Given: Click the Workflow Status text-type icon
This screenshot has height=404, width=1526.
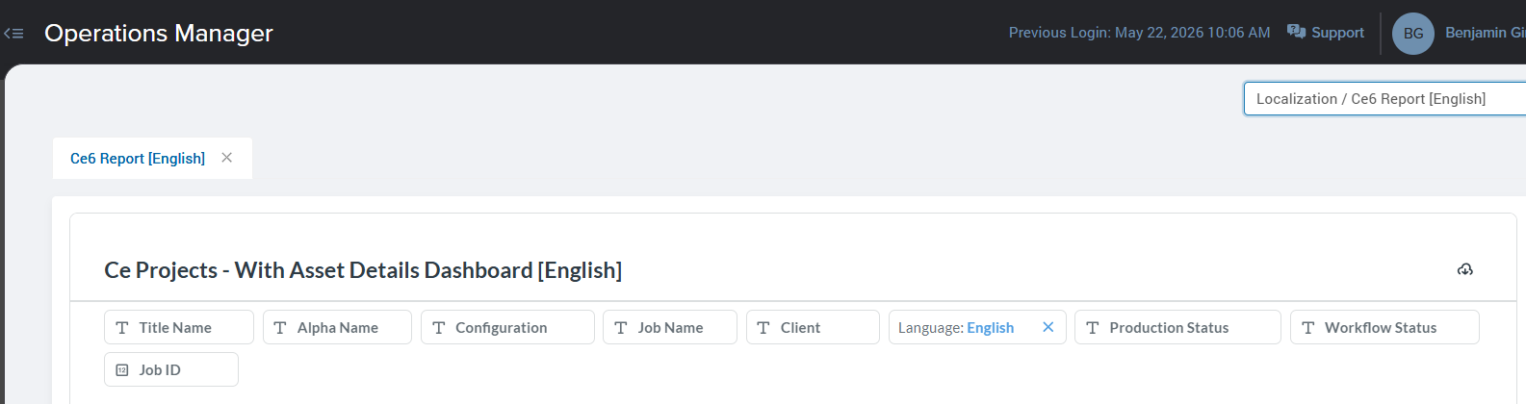Looking at the screenshot, I should 1308,328.
